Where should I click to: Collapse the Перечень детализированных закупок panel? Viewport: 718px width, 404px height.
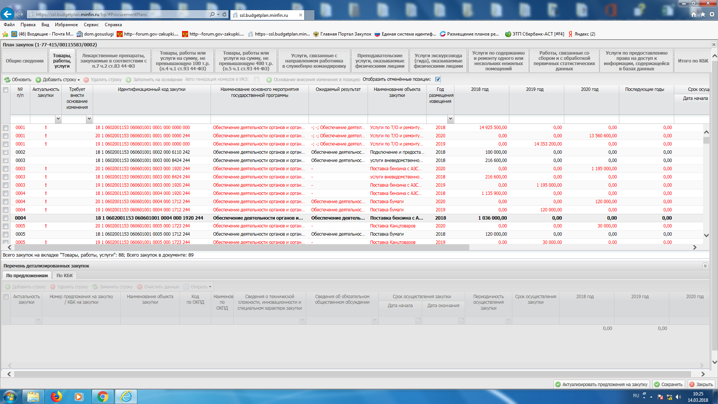coord(705,266)
